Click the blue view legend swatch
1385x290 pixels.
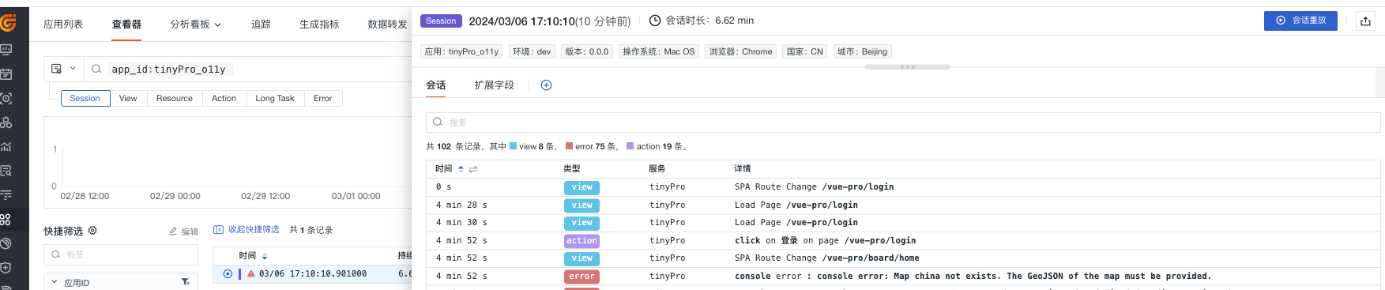coord(513,146)
